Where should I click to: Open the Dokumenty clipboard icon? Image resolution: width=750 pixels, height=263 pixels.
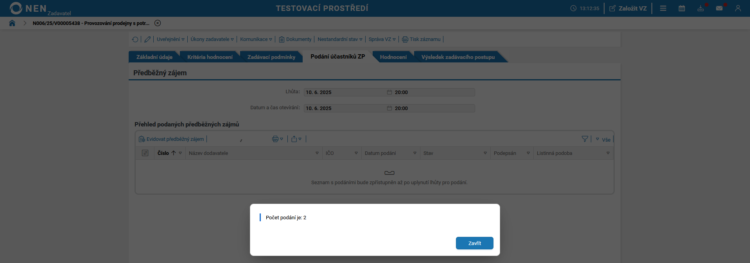[x=281, y=39]
